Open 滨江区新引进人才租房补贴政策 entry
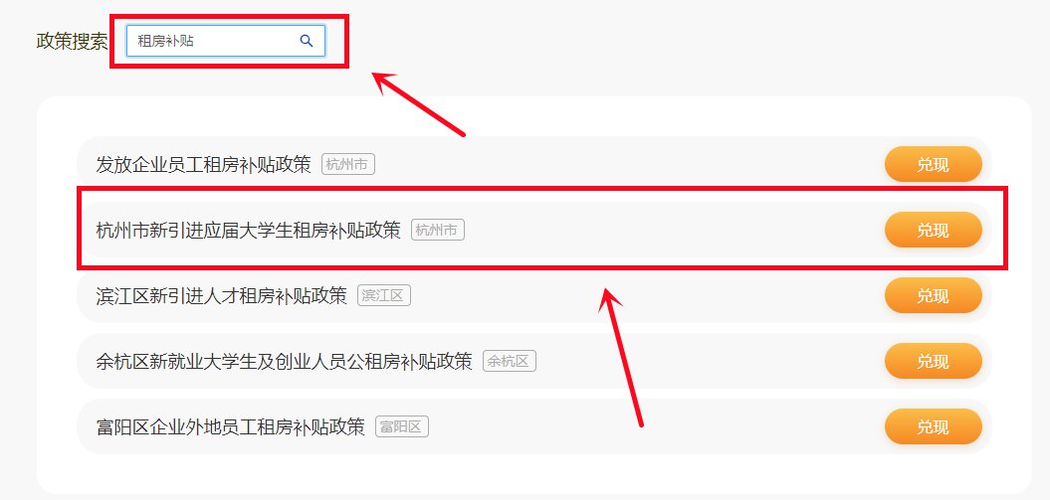1050x500 pixels. [x=222, y=295]
